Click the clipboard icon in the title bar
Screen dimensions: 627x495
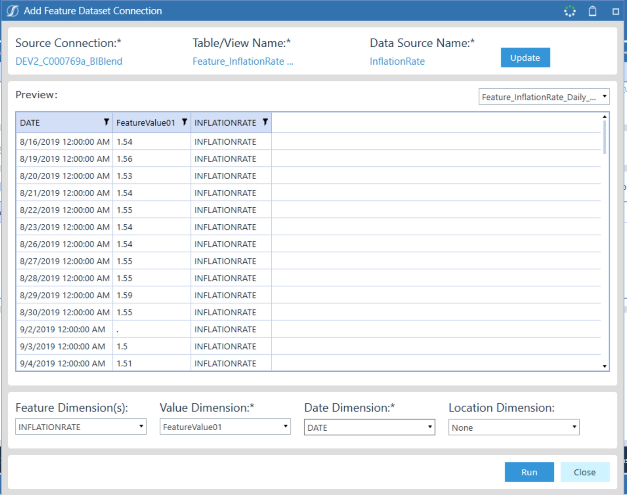click(x=592, y=11)
